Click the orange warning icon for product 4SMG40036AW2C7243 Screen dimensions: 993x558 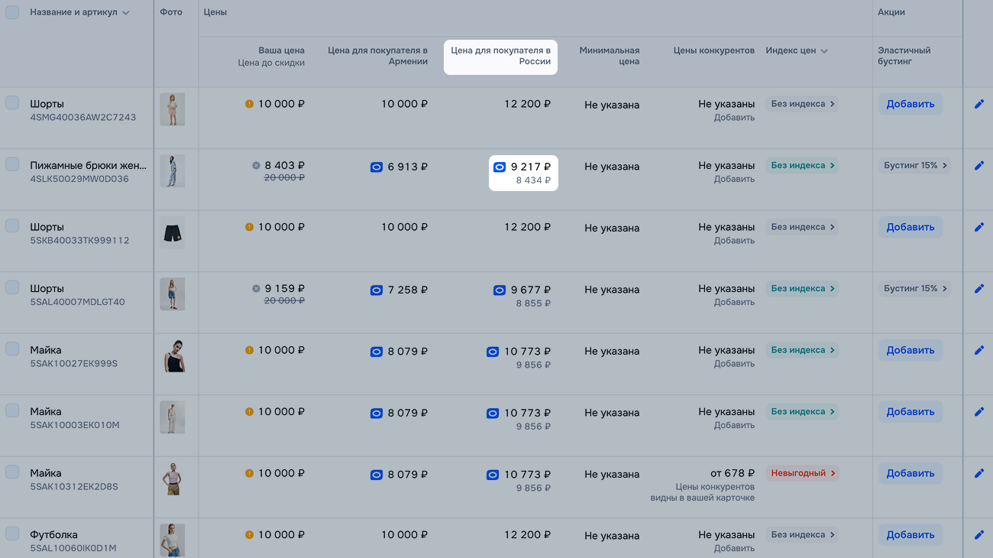point(249,104)
